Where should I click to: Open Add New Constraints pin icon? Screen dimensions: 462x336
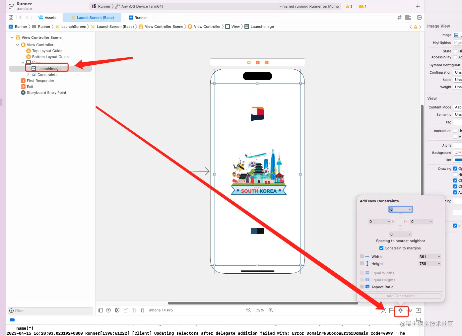pos(401,310)
